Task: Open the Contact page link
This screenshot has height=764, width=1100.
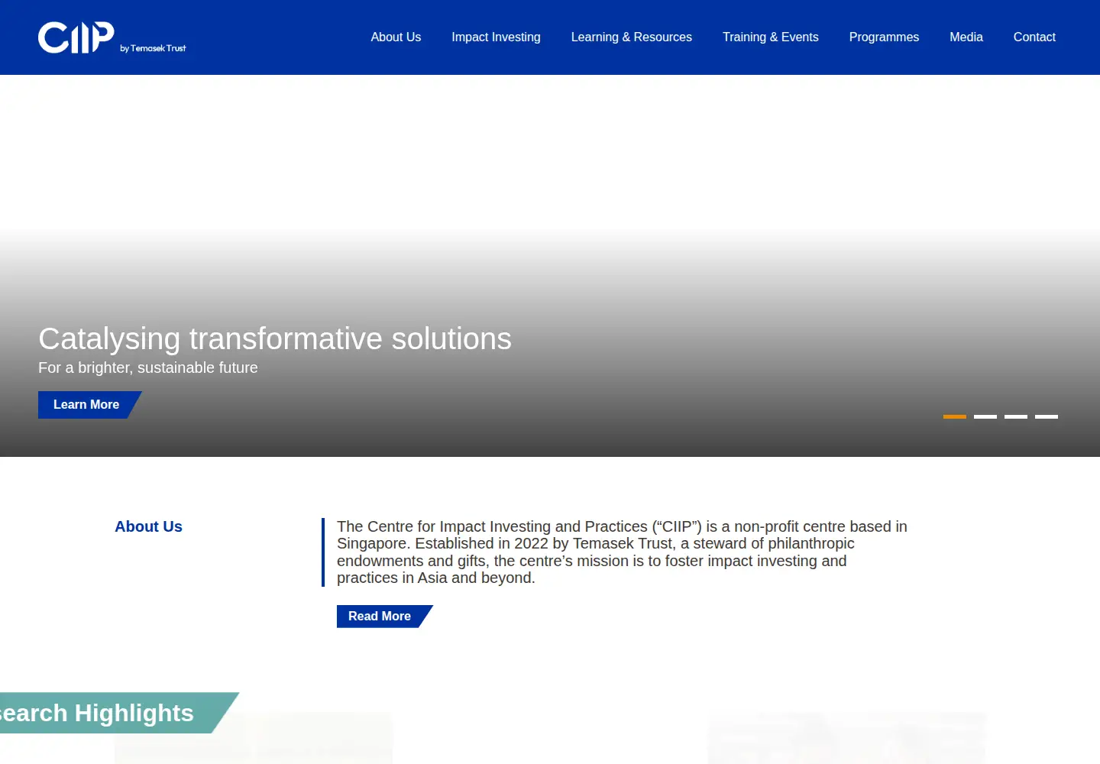Action: (1034, 37)
